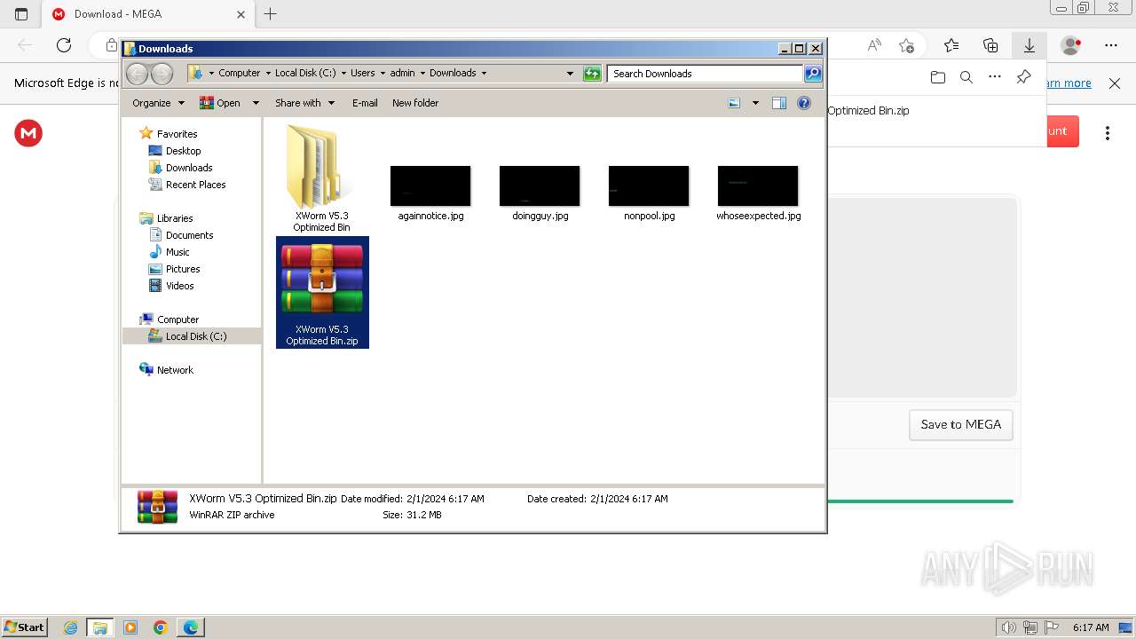This screenshot has height=639, width=1136.
Task: Launch Google Chrome from the taskbar
Action: coord(161,627)
